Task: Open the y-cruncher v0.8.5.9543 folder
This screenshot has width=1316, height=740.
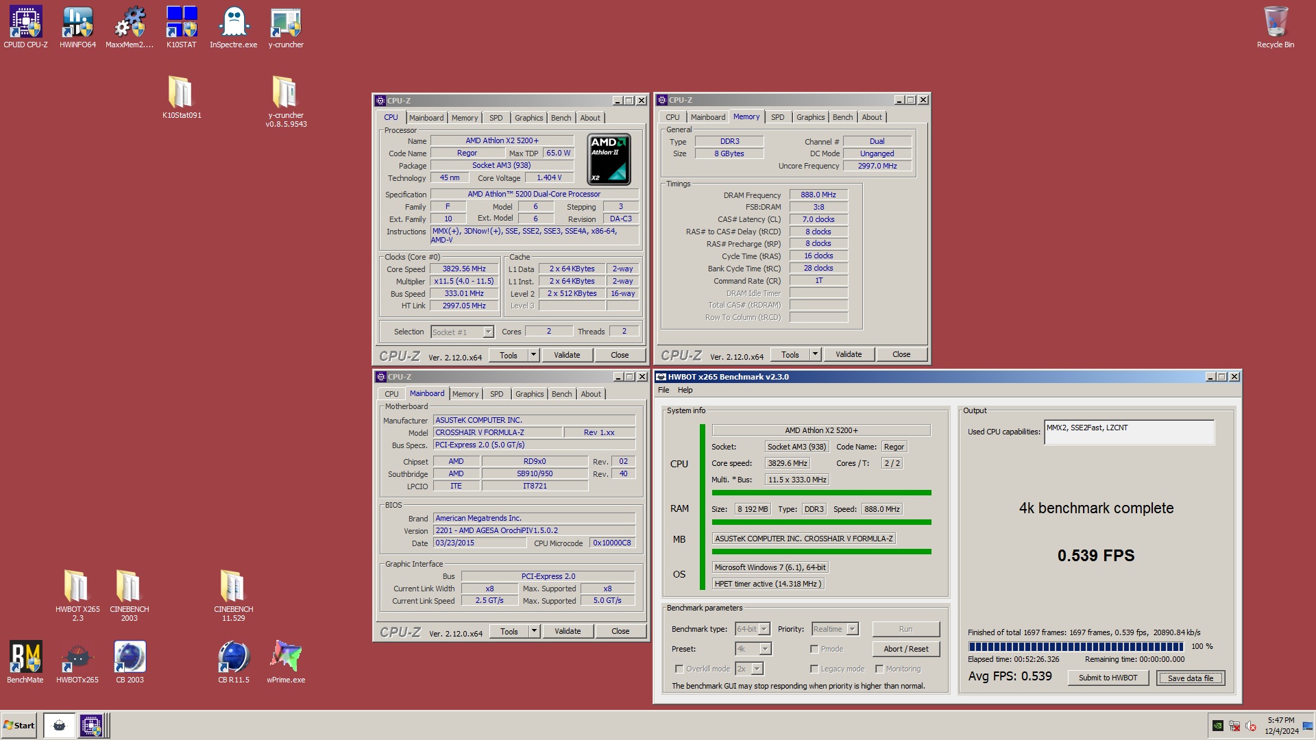Action: [x=286, y=101]
